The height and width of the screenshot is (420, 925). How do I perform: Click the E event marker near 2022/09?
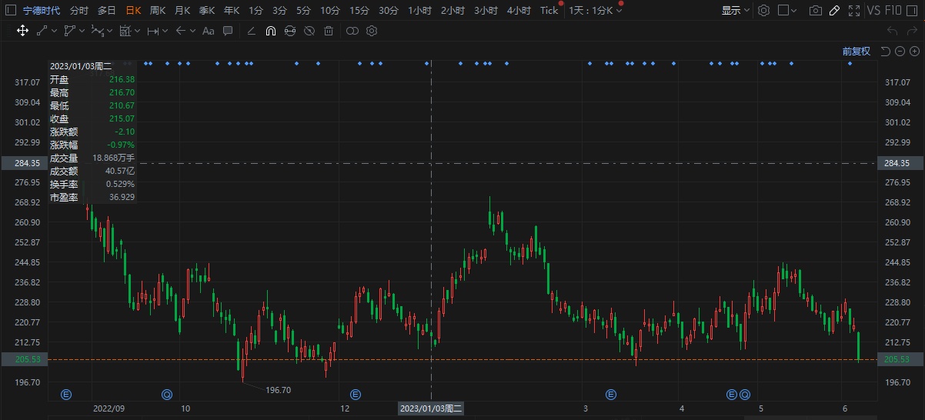66,395
